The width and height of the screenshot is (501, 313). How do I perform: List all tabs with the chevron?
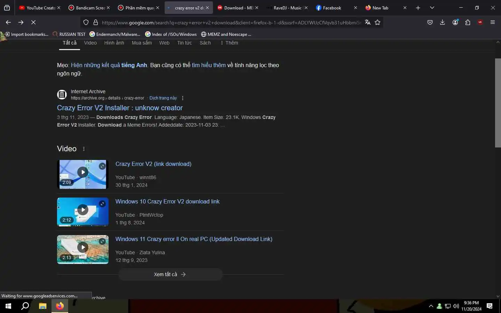(x=432, y=8)
